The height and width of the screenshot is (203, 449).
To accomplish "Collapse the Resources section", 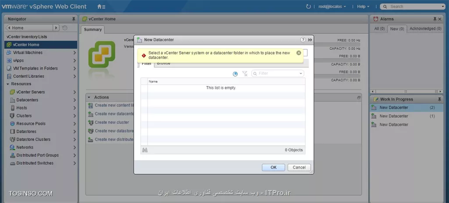I will click(x=8, y=84).
